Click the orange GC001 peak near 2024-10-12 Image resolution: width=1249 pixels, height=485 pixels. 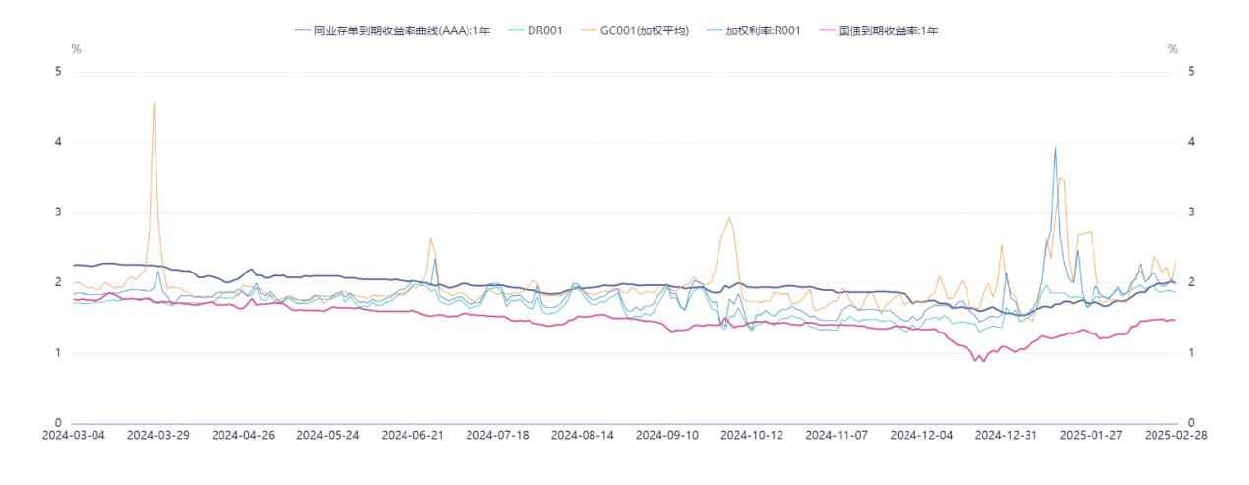(729, 218)
